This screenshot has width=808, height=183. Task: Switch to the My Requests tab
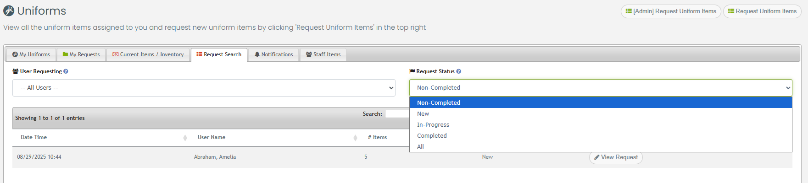(81, 54)
